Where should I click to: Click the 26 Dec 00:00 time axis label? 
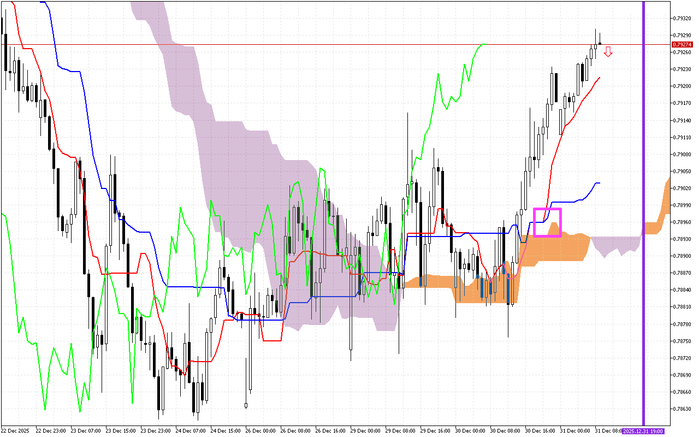point(259,431)
